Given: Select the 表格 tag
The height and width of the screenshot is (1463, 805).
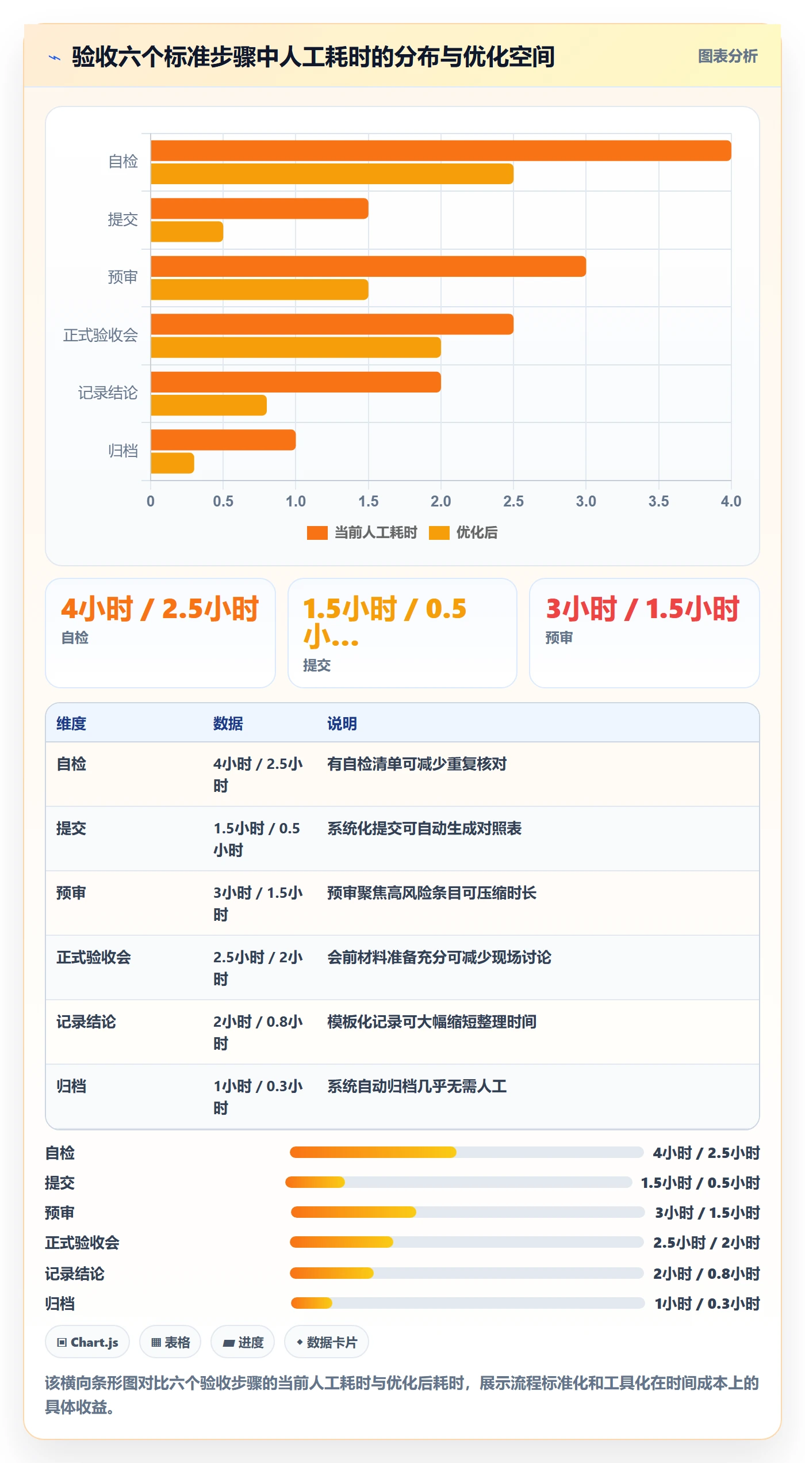Looking at the screenshot, I should click(x=170, y=1342).
